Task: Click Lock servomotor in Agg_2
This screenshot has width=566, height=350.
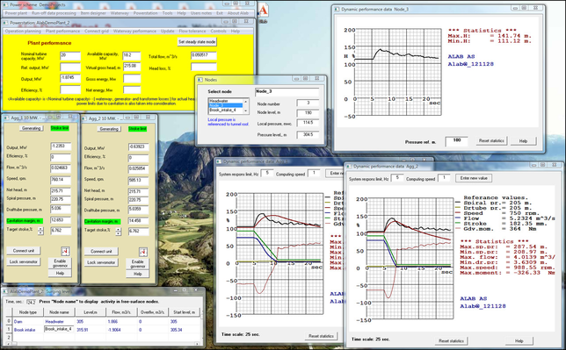Action: [x=101, y=262]
